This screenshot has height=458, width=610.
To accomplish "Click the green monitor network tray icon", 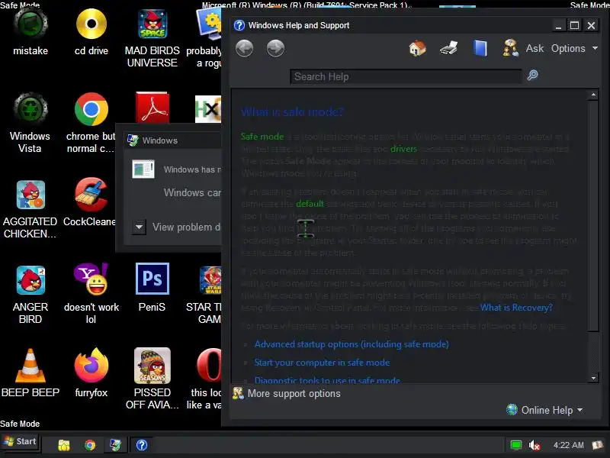I will pyautogui.click(x=516, y=445).
